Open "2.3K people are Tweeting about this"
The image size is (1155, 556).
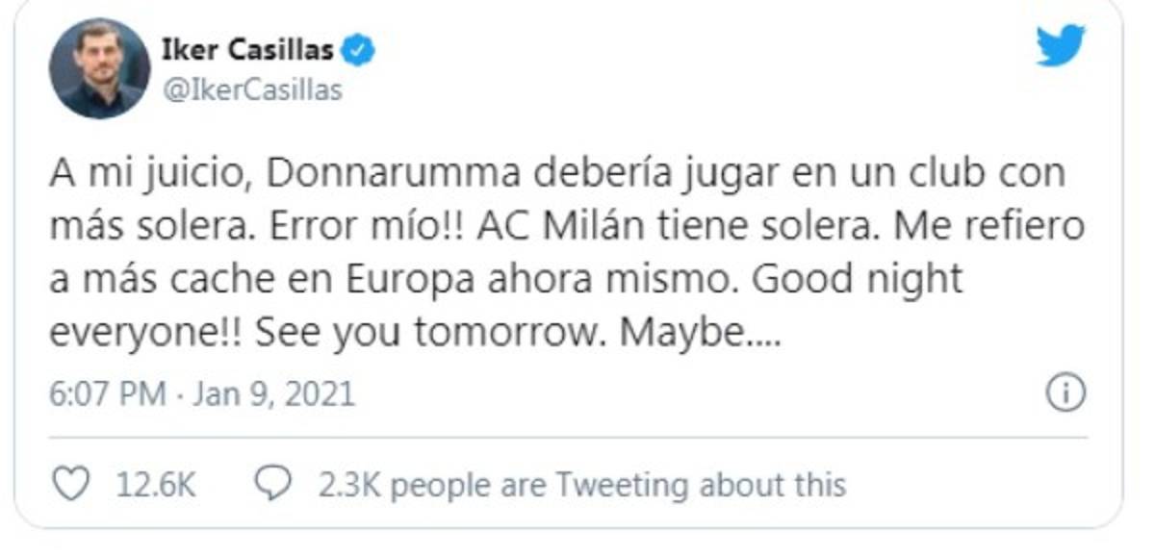point(582,485)
